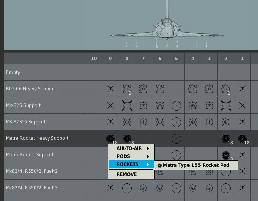This screenshot has width=258, height=201.
Task: Click pylon 8 cluster bomb icon in BLG-66 row
Action: pyautogui.click(x=127, y=89)
